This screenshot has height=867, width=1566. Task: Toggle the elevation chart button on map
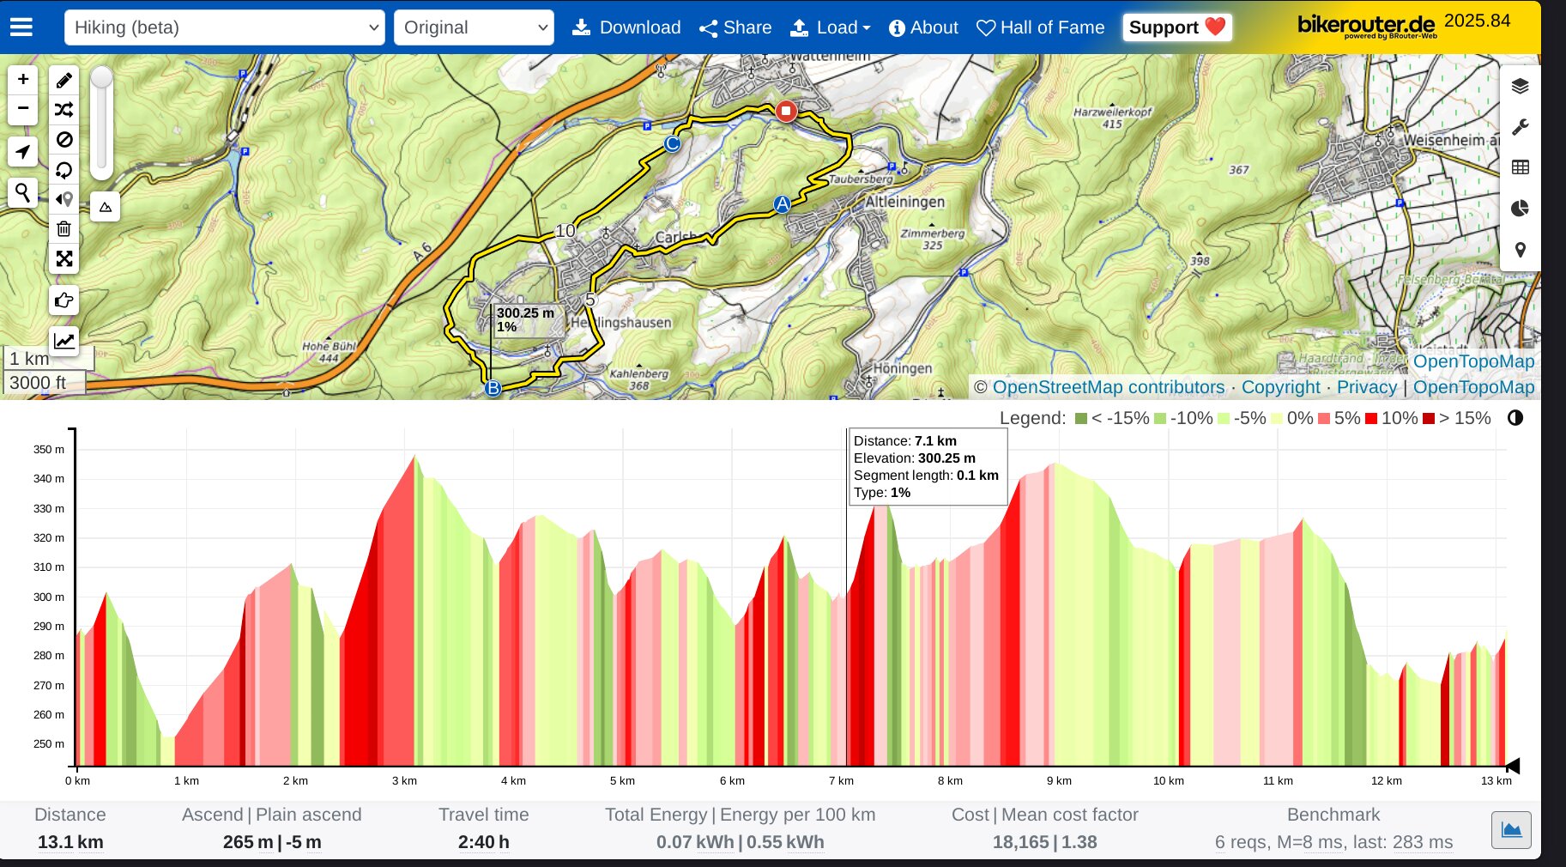pos(63,341)
